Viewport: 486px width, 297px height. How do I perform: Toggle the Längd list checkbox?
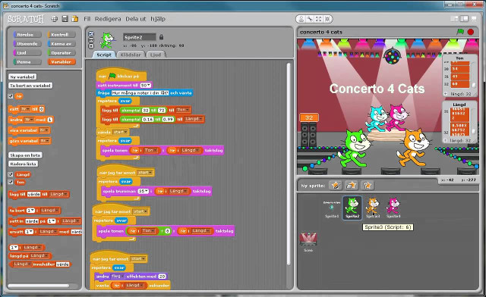pos(11,174)
